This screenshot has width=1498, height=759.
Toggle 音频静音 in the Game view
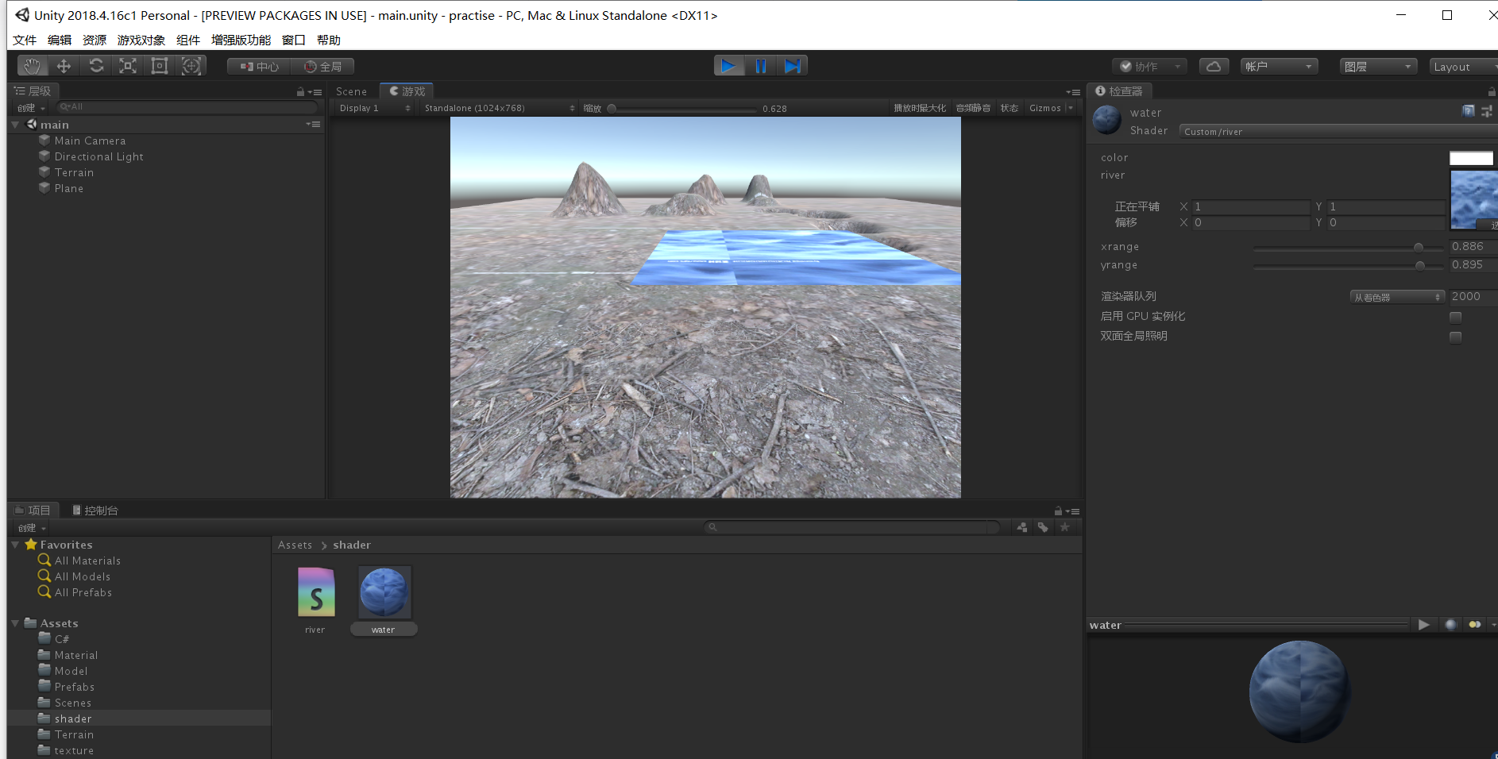pos(972,108)
